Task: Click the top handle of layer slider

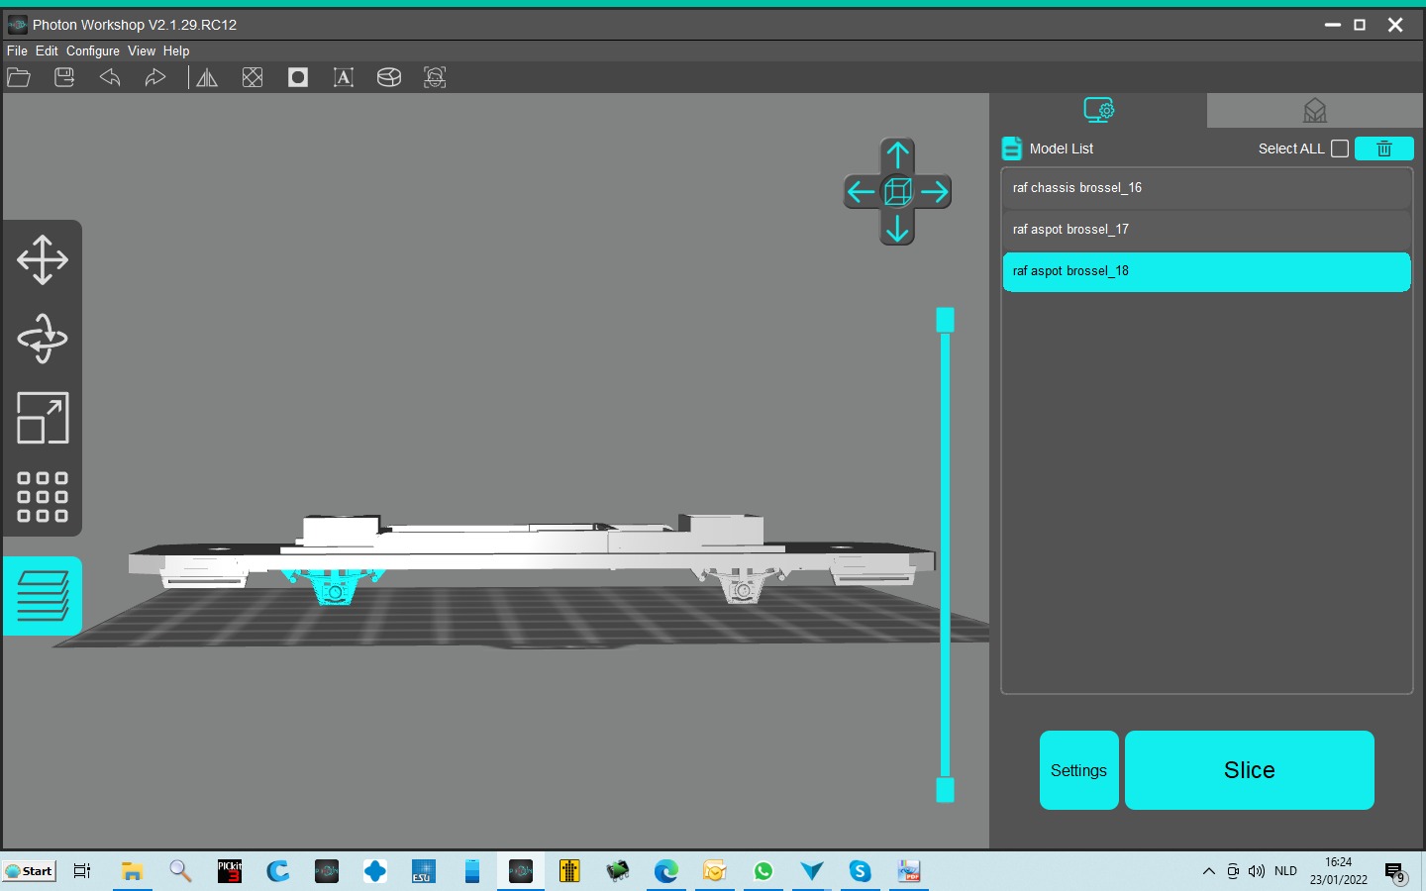Action: (946, 320)
